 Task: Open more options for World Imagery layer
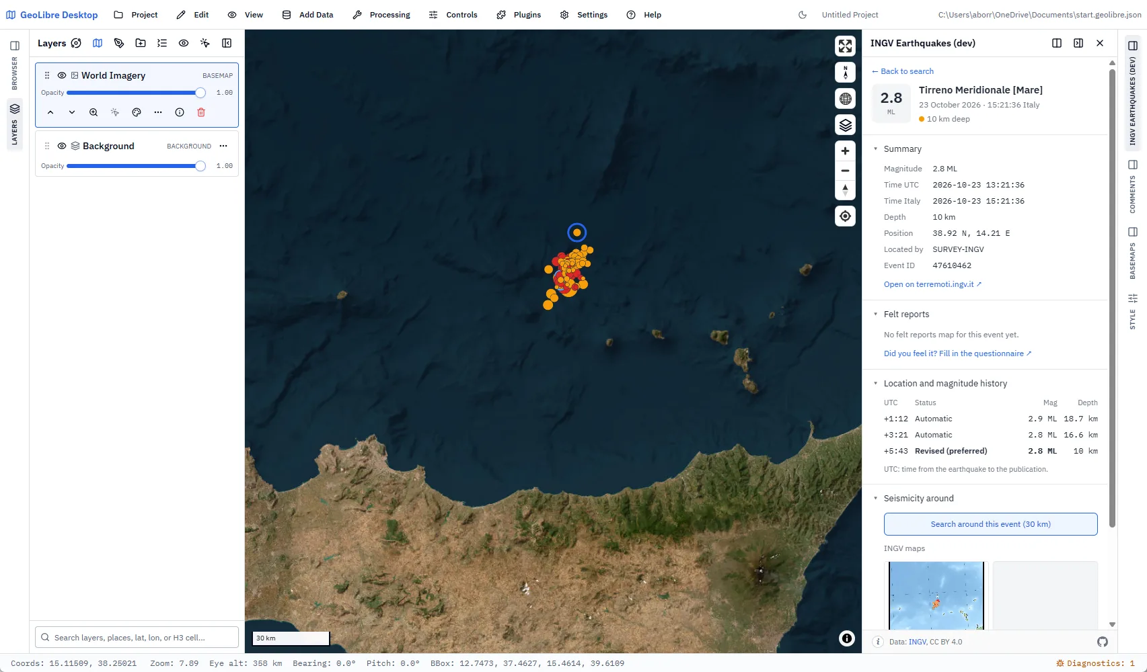click(x=158, y=112)
